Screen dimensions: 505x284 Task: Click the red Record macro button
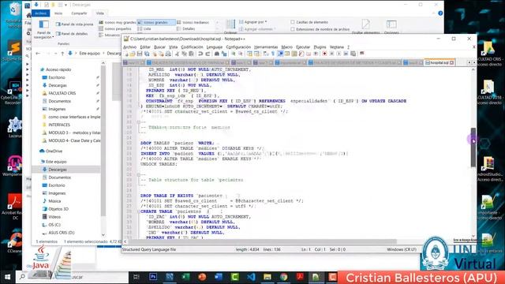(x=325, y=54)
